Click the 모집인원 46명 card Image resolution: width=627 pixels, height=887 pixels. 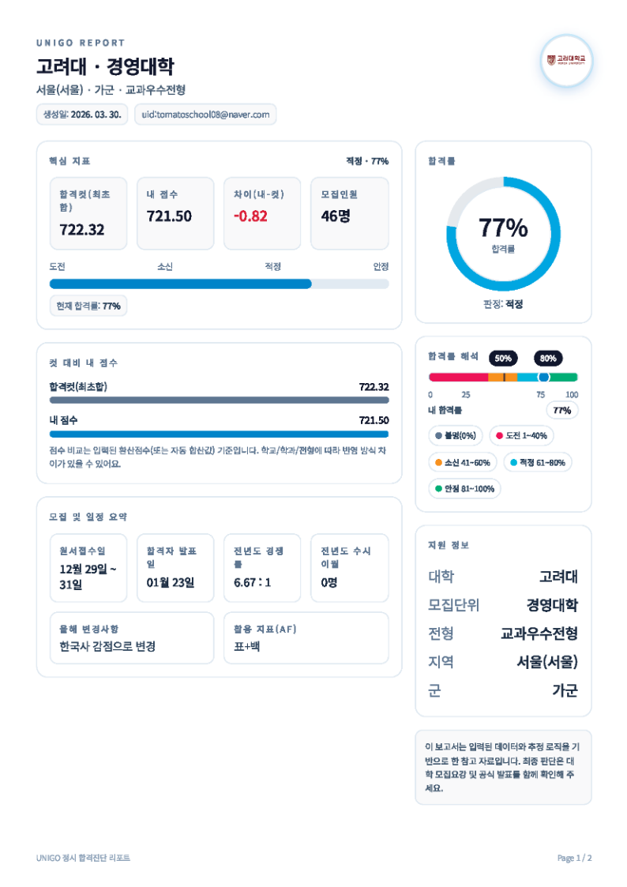coord(349,213)
